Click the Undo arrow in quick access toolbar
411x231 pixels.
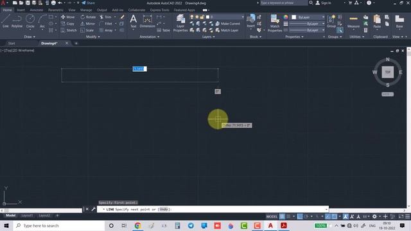[x=60, y=3]
